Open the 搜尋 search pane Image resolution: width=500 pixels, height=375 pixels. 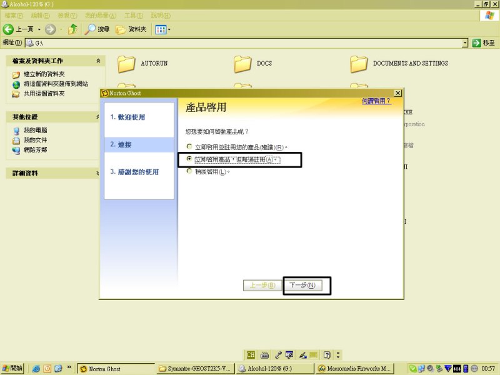click(97, 29)
